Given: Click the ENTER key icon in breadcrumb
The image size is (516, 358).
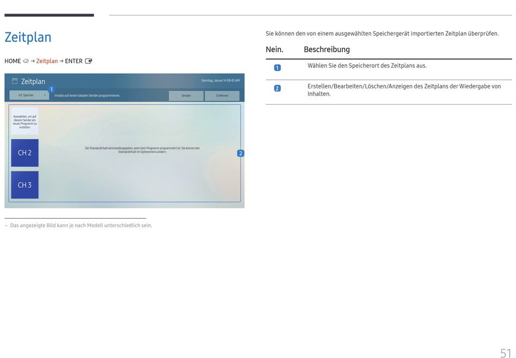Looking at the screenshot, I should (x=89, y=61).
